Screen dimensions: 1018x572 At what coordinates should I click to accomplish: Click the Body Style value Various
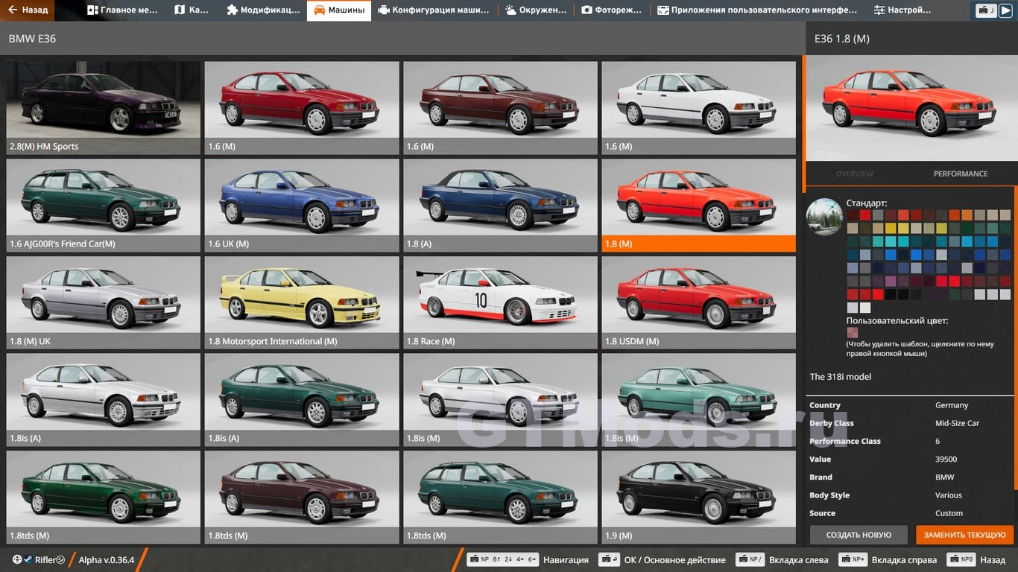pyautogui.click(x=949, y=495)
